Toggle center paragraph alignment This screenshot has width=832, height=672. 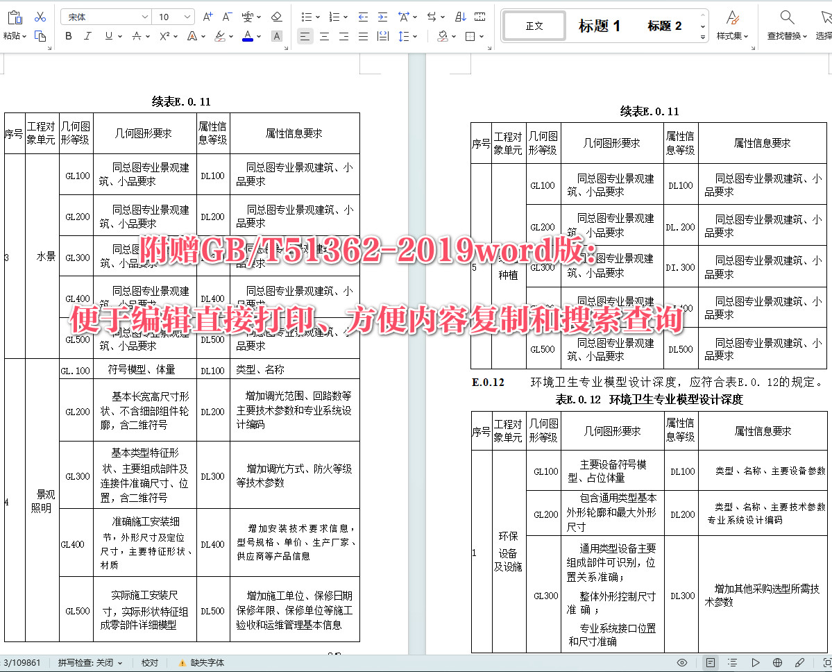click(323, 36)
